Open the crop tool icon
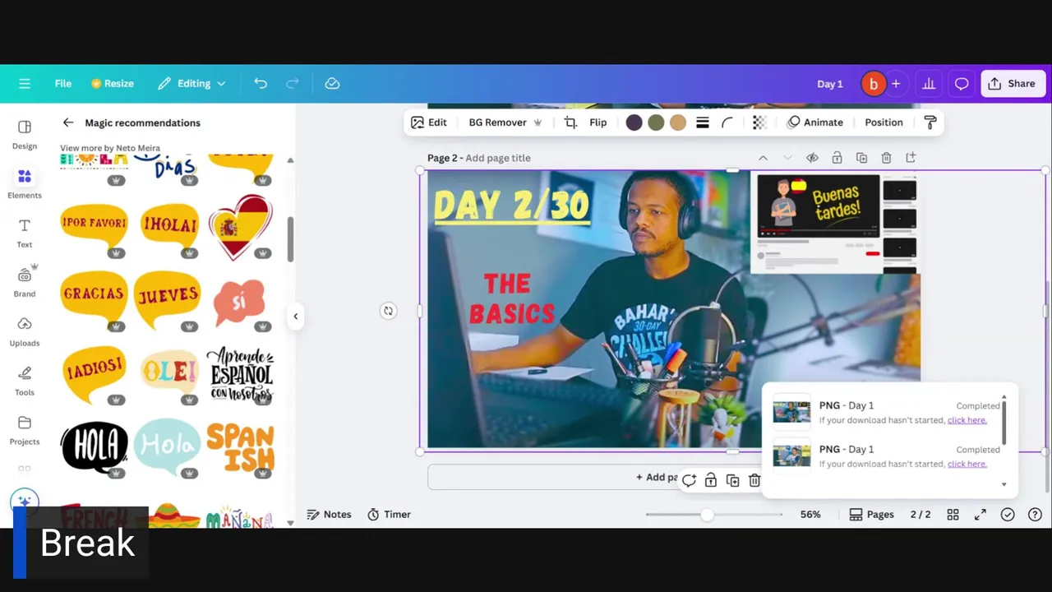This screenshot has width=1052, height=592. coord(570,123)
